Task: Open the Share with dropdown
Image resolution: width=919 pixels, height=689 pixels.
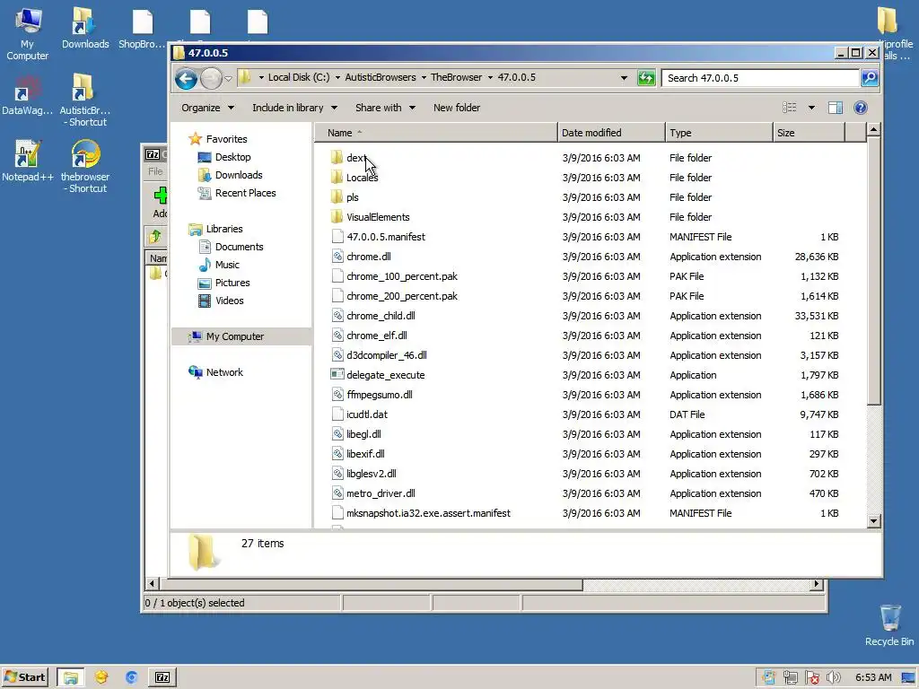Action: [x=385, y=108]
